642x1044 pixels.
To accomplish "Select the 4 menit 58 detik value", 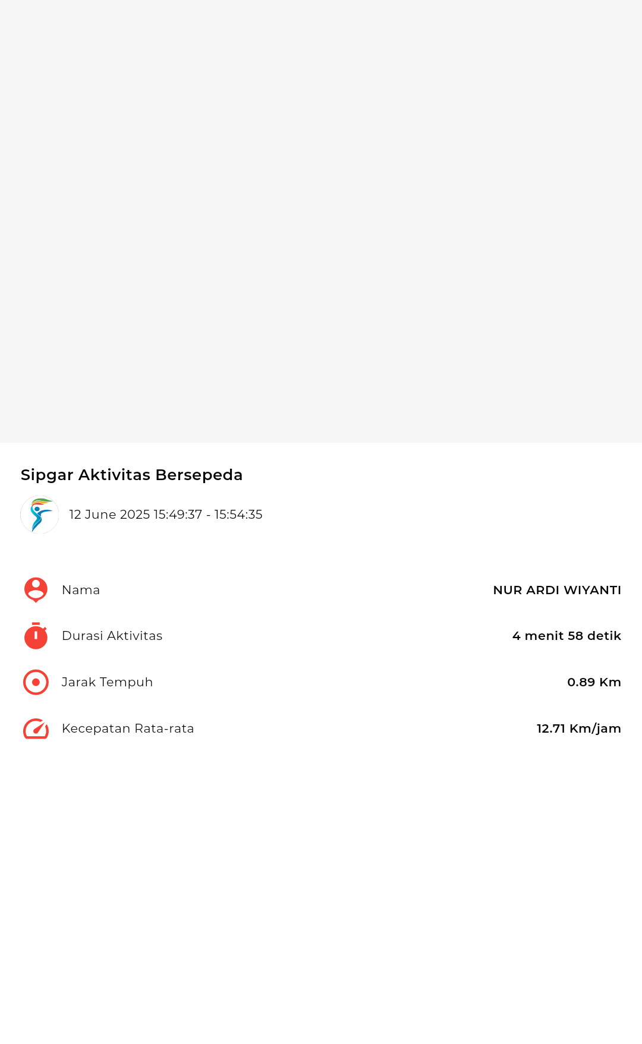I will click(x=567, y=636).
